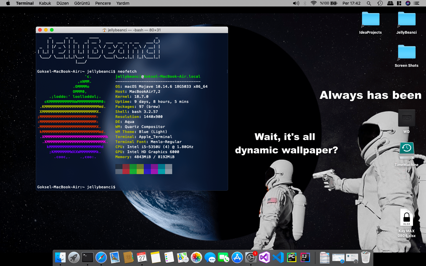Open the Trash in the dock
This screenshot has height=266, width=426.
pyautogui.click(x=366, y=257)
